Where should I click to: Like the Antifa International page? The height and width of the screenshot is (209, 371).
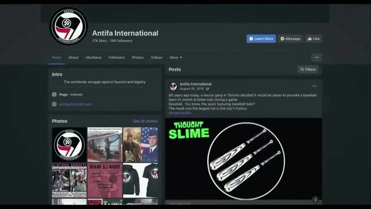(x=313, y=39)
